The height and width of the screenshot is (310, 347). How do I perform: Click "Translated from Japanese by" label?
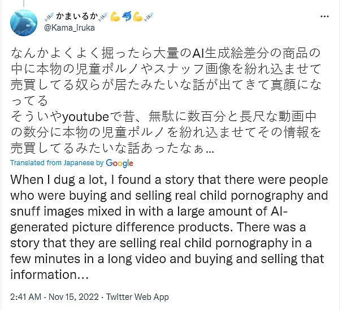pos(57,163)
